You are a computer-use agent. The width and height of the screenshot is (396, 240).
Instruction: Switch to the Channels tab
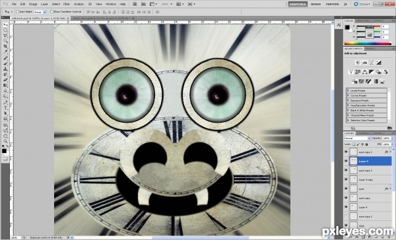click(x=364, y=133)
